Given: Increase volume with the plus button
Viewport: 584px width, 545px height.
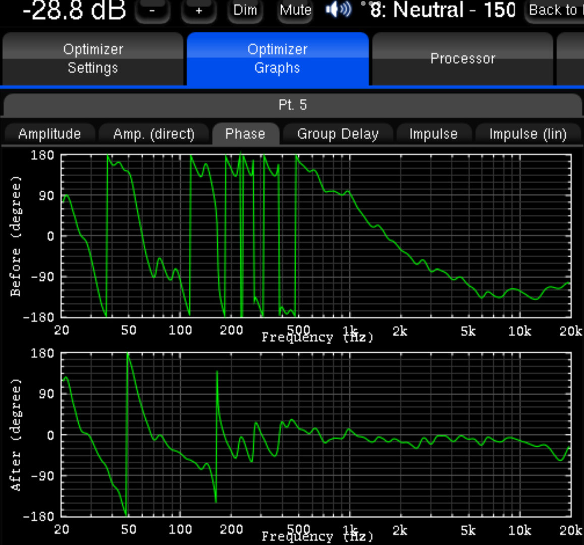Looking at the screenshot, I should pyautogui.click(x=198, y=11).
